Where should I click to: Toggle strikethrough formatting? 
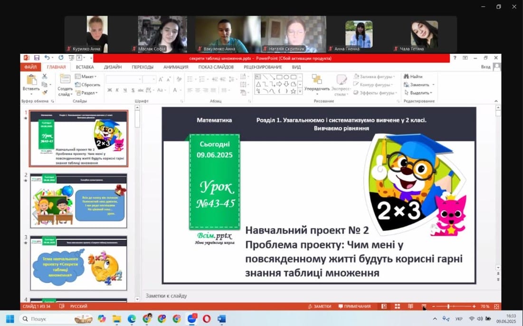click(x=141, y=90)
